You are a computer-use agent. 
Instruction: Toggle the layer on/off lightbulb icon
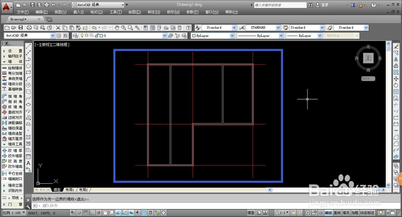[82, 36]
